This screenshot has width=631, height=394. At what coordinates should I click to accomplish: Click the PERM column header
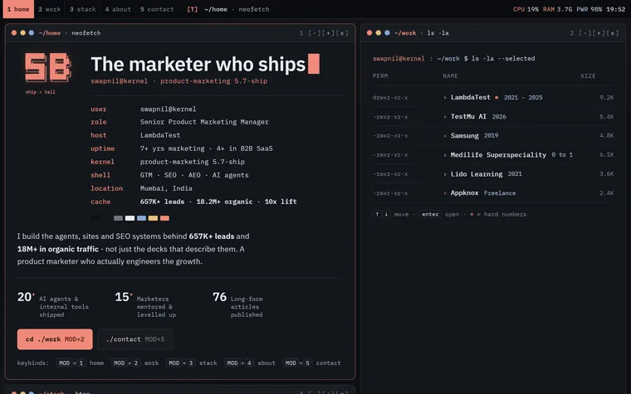(380, 76)
